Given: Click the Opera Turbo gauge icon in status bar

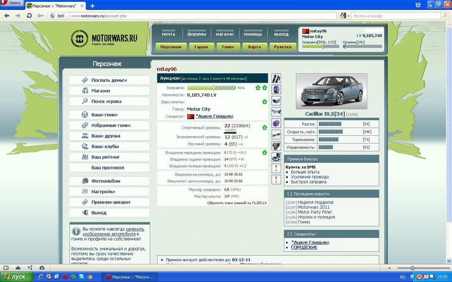Looking at the screenshot, I should point(42,268).
